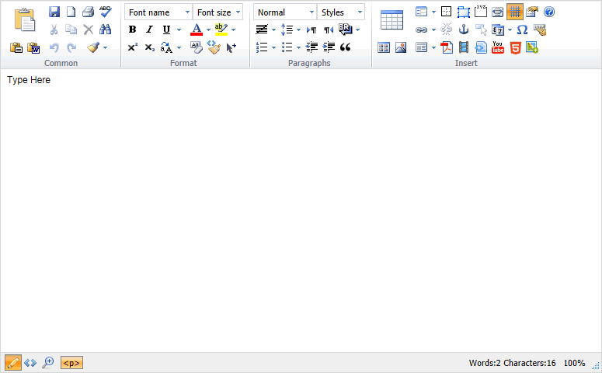Apply block quote formatting

pos(346,47)
